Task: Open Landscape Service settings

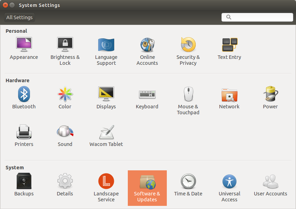Action: pyautogui.click(x=106, y=188)
